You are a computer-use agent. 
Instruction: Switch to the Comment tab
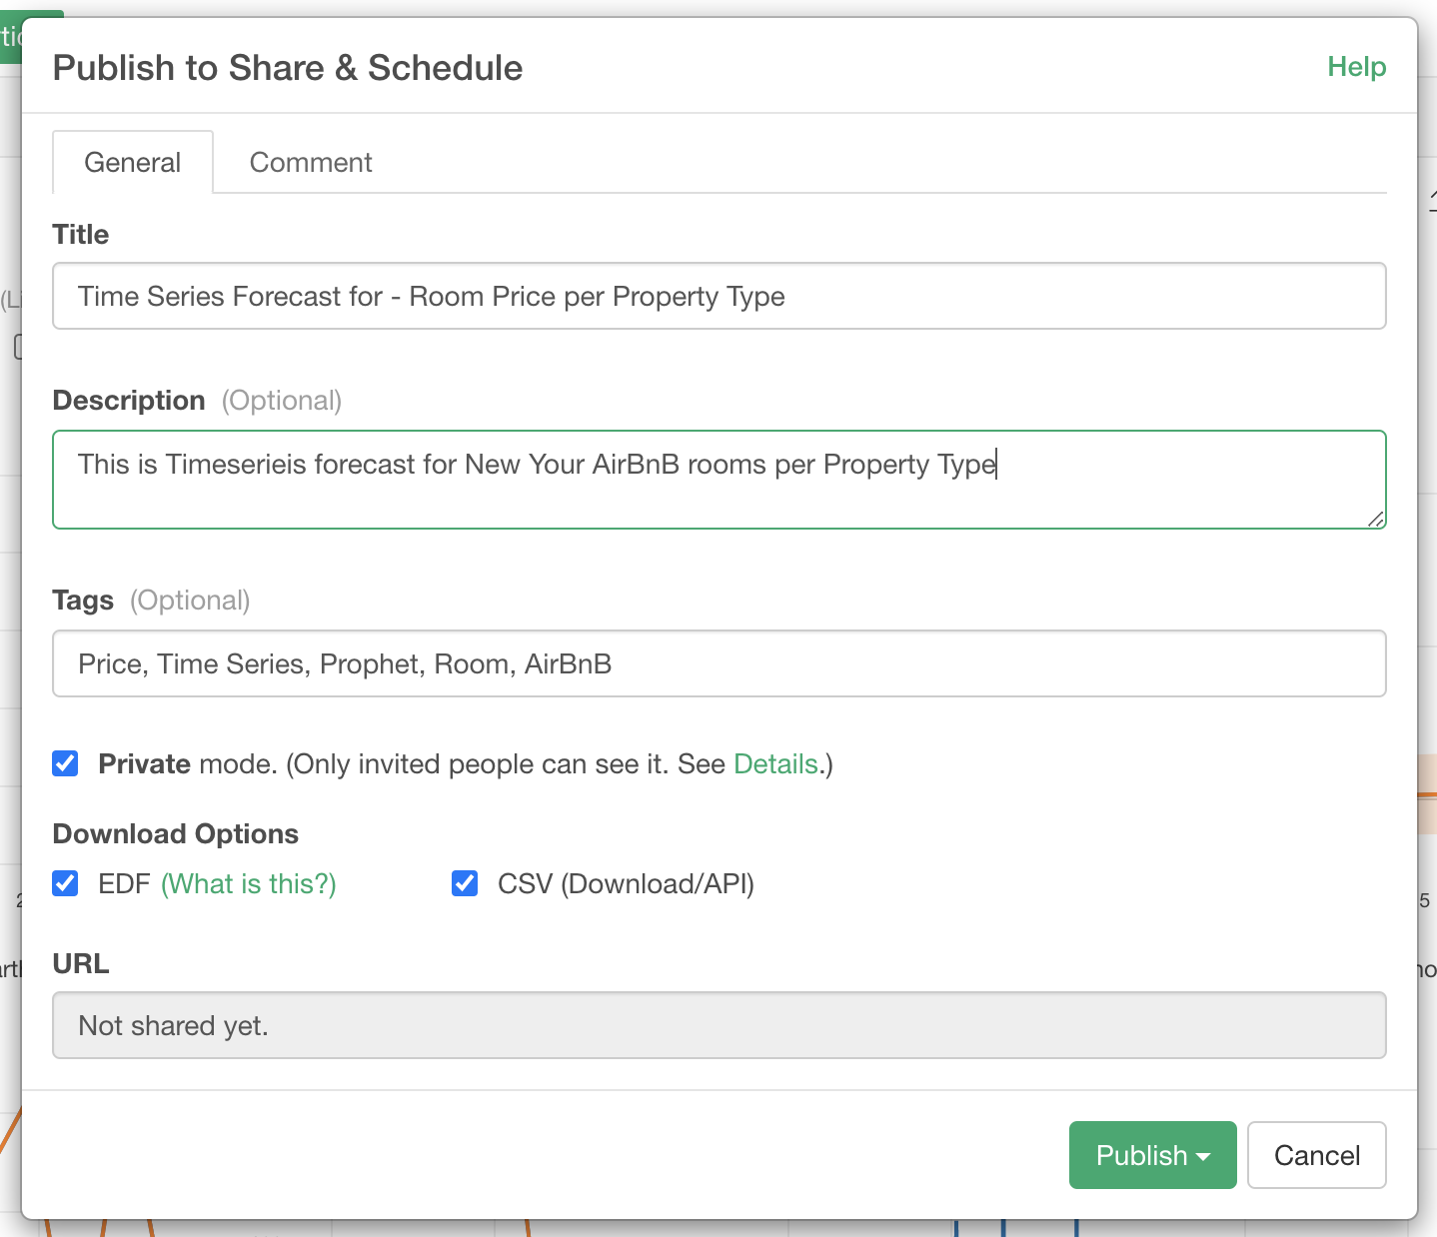point(310,162)
